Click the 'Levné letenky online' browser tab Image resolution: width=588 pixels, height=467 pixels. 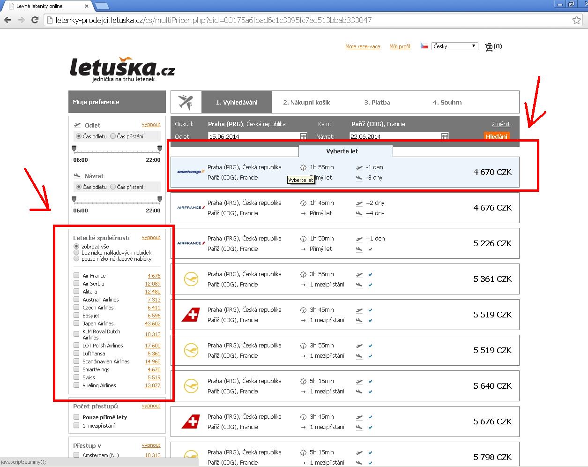(46, 6)
